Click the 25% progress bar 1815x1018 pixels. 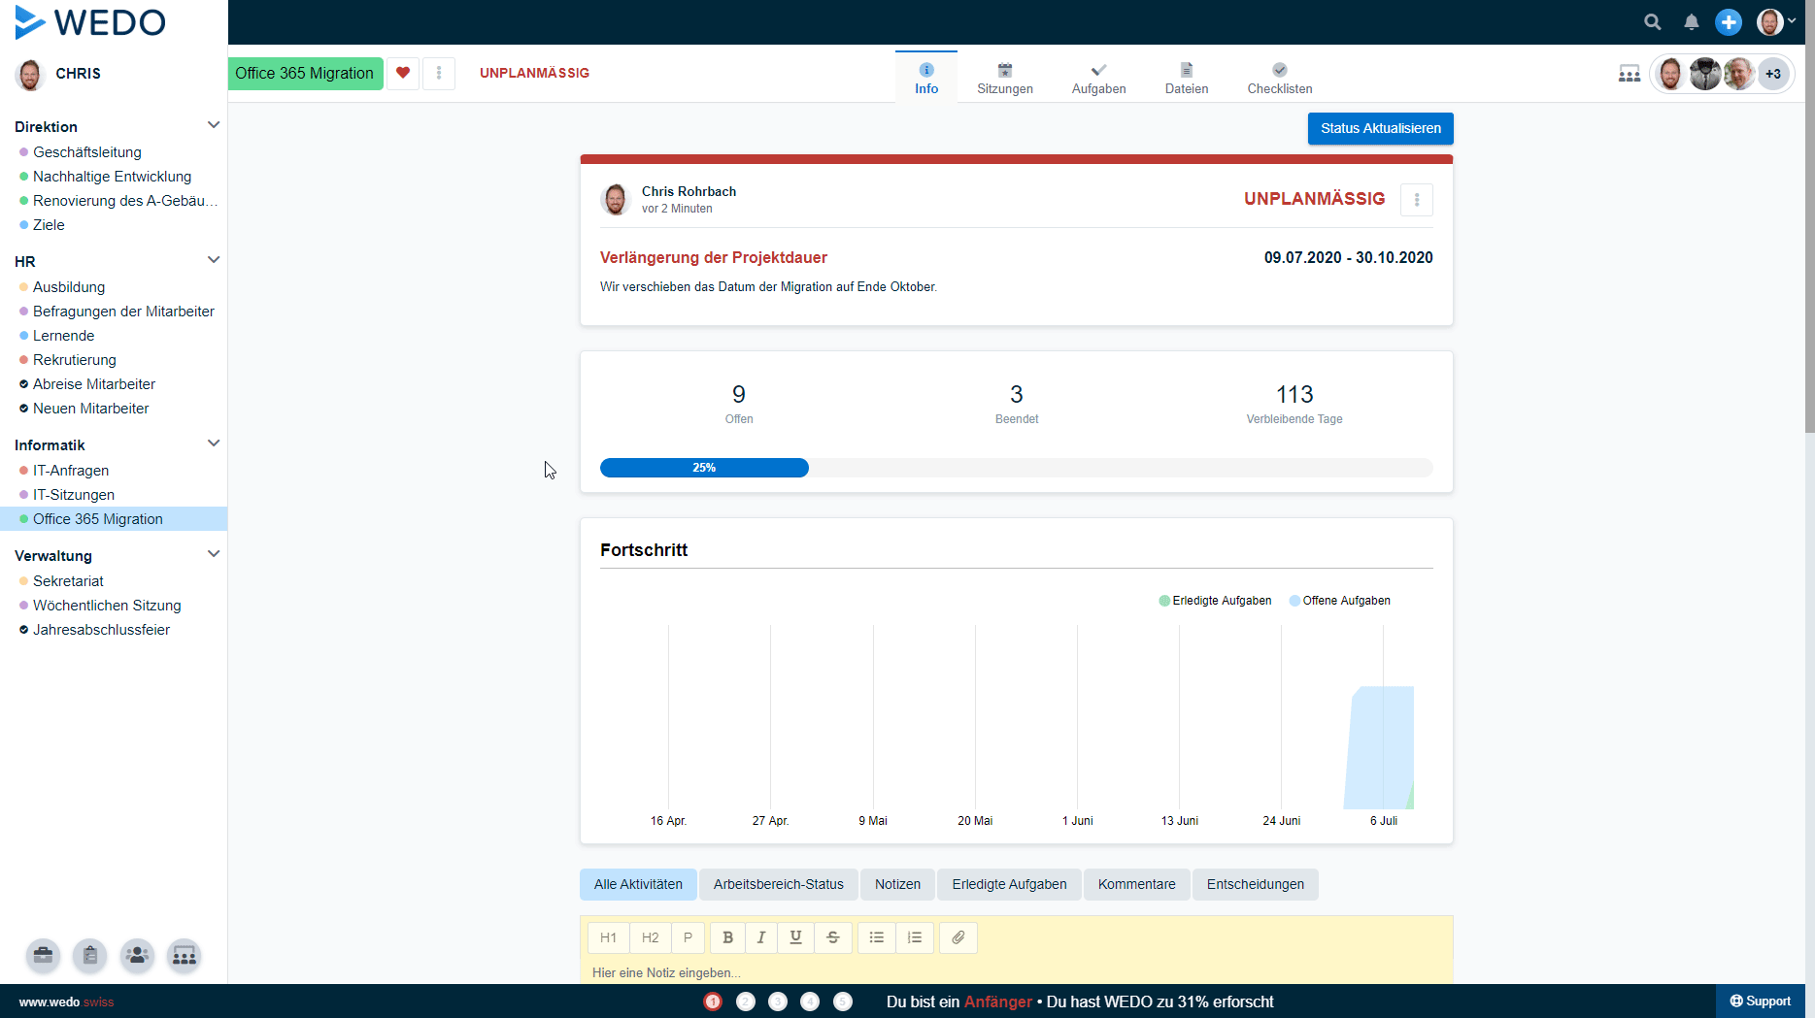704,468
